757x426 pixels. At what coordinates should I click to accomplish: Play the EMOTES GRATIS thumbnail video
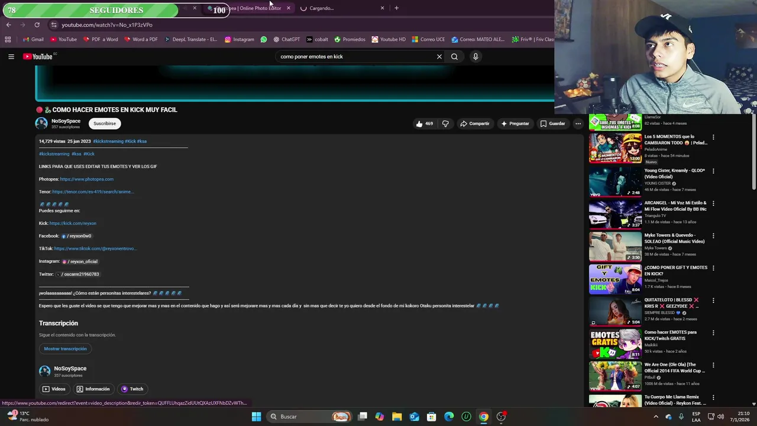615,344
